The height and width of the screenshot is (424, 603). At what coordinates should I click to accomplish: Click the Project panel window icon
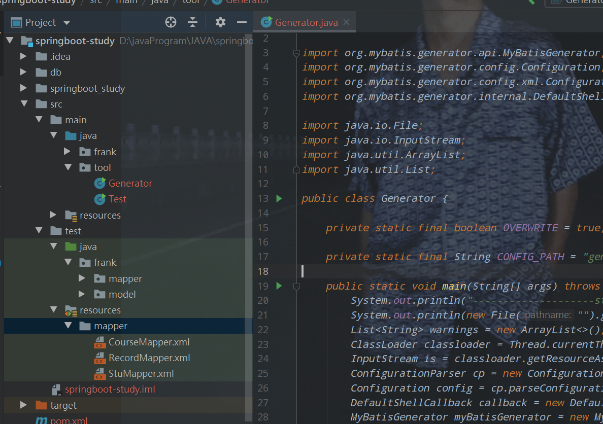[16, 23]
